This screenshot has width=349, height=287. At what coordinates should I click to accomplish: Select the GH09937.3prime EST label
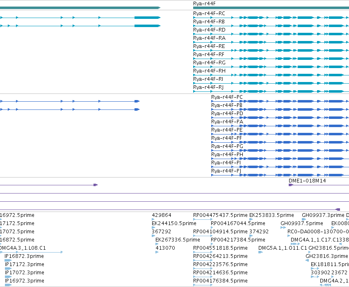pyautogui.click(x=323, y=215)
